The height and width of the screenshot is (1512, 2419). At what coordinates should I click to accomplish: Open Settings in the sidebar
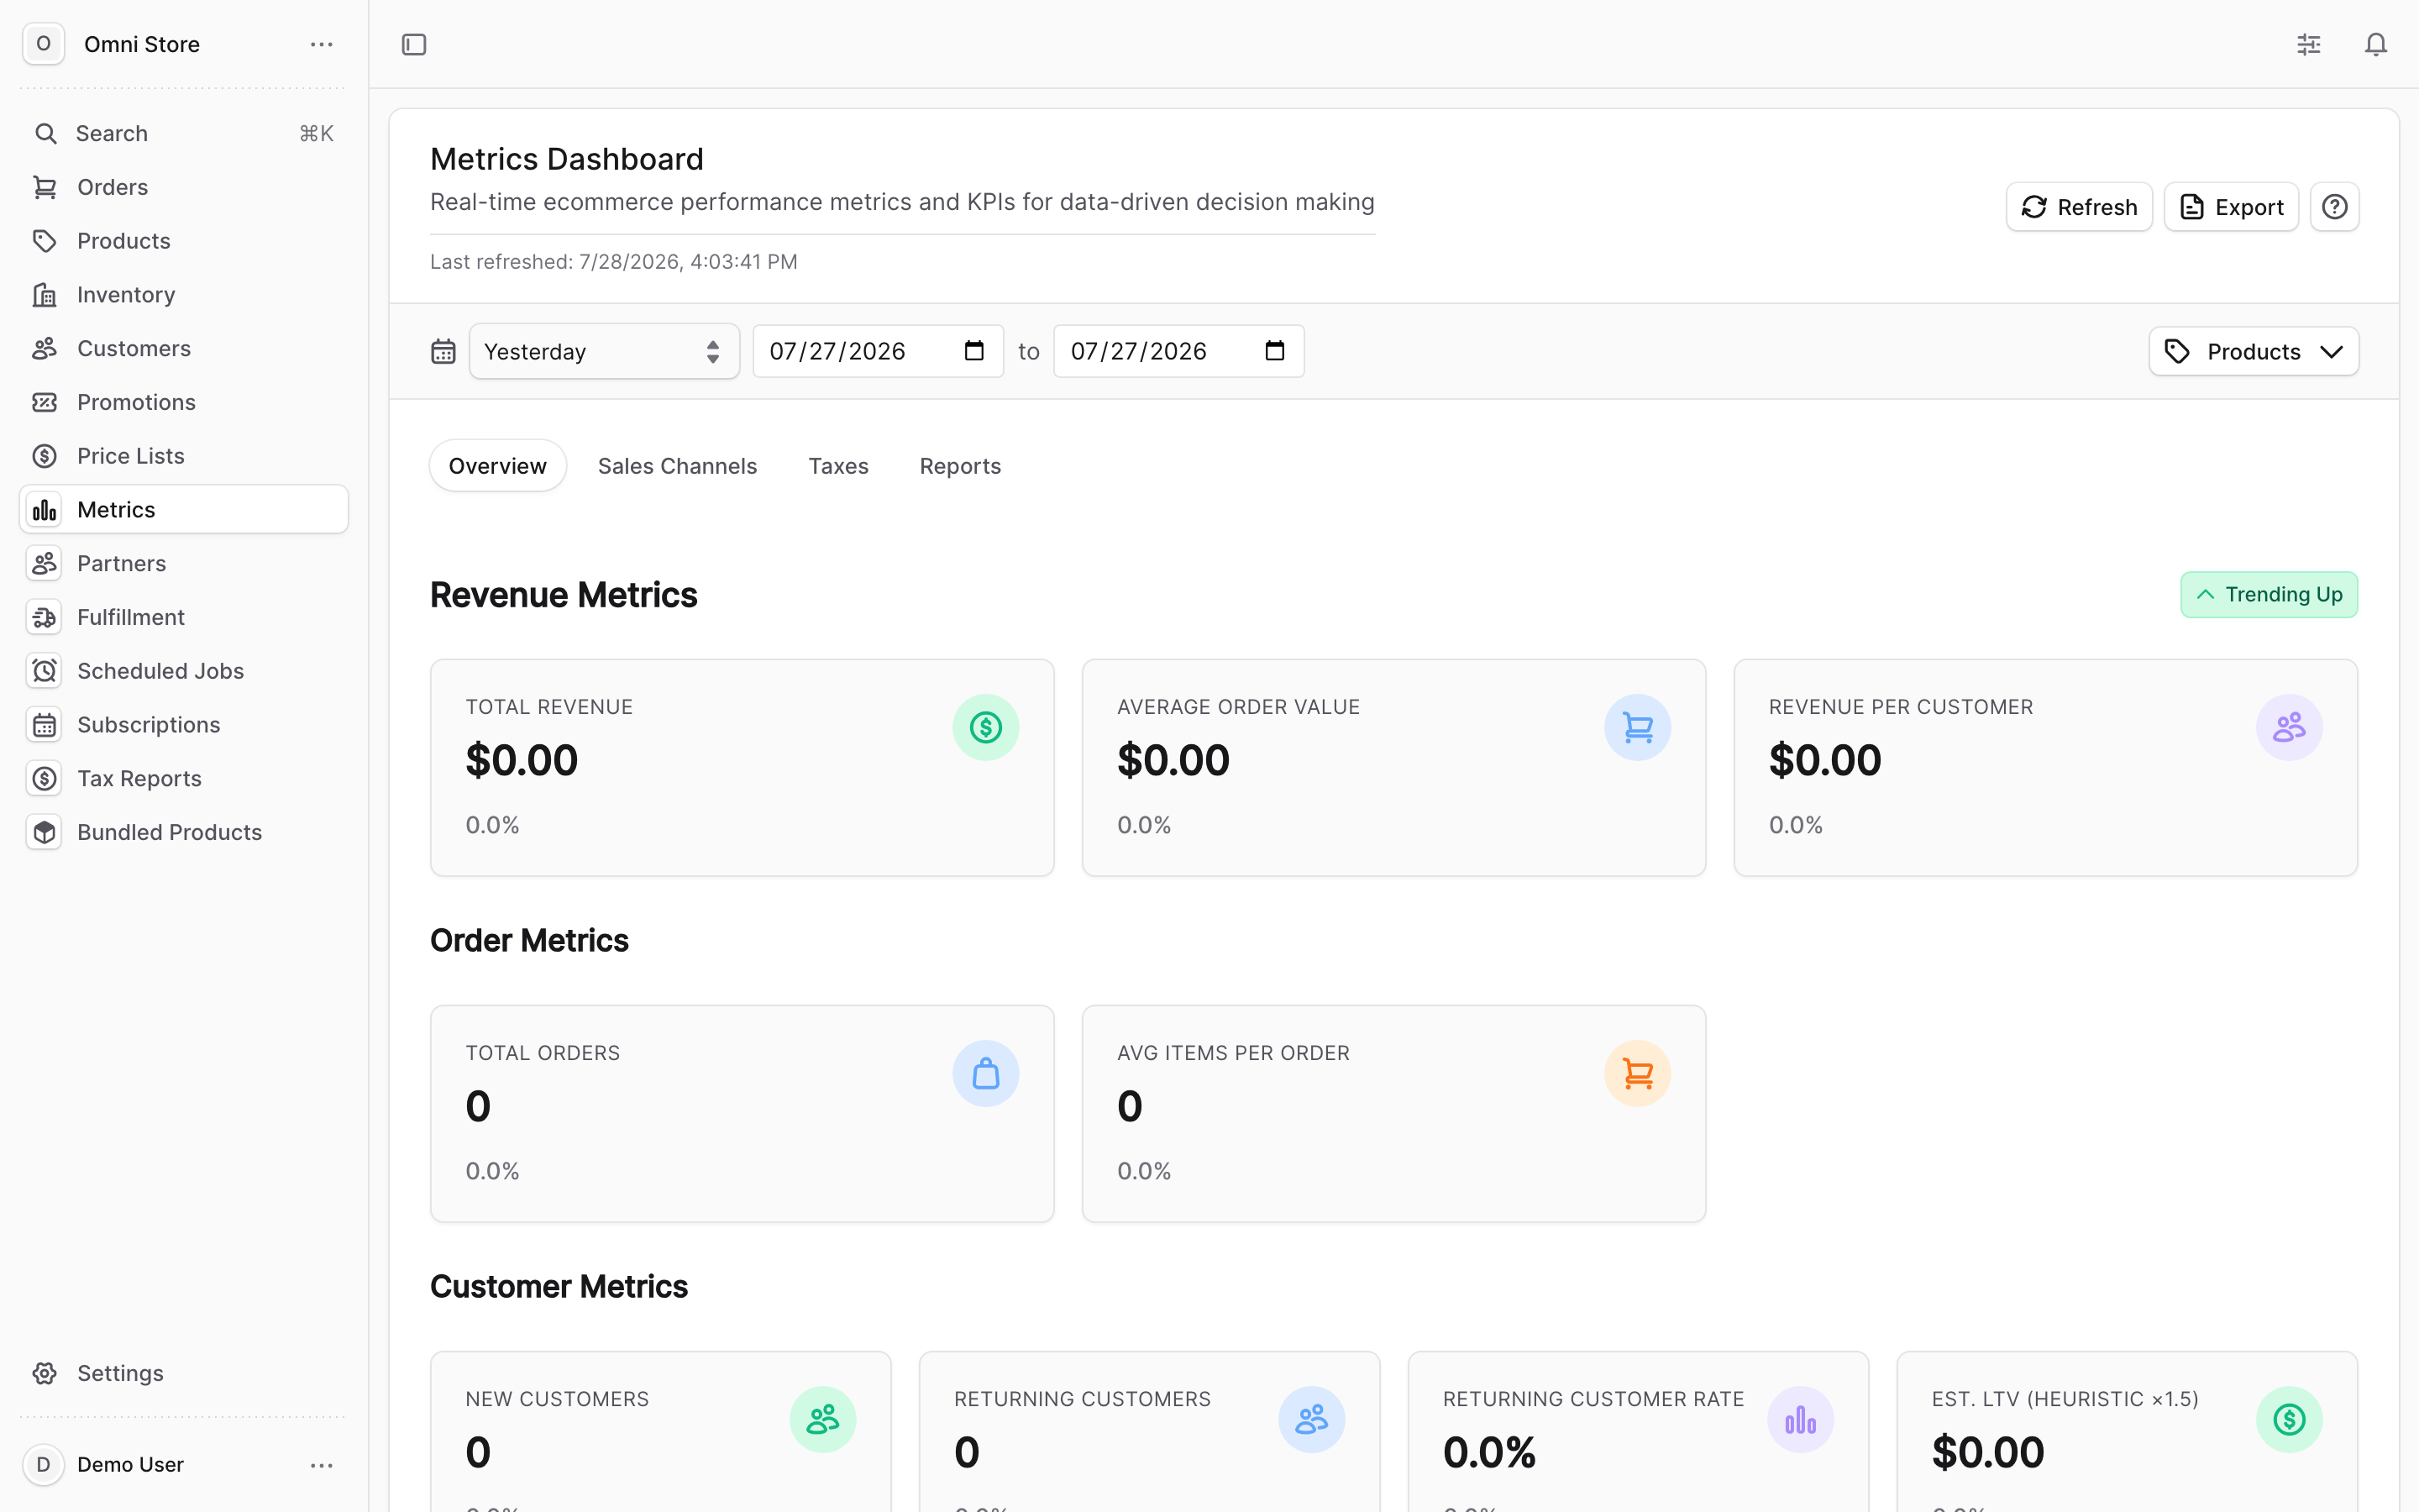coord(184,1373)
